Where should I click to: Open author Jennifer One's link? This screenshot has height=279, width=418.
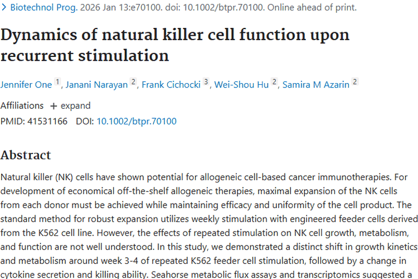click(26, 85)
